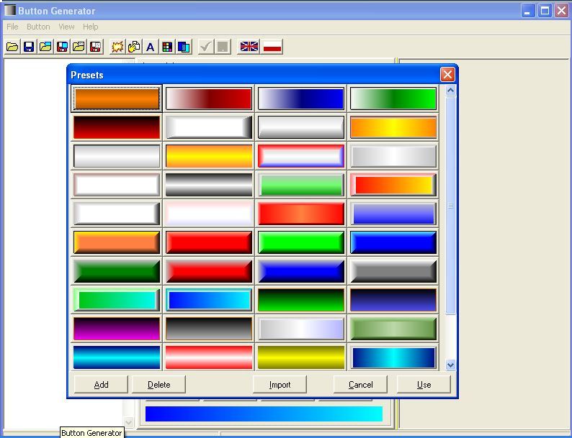Click the gray square toolbar icon

223,47
